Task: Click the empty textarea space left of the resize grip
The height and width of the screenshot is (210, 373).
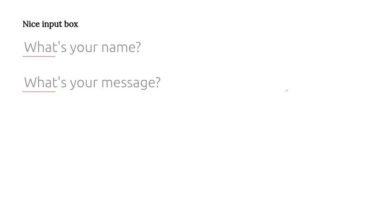Action: point(224,83)
